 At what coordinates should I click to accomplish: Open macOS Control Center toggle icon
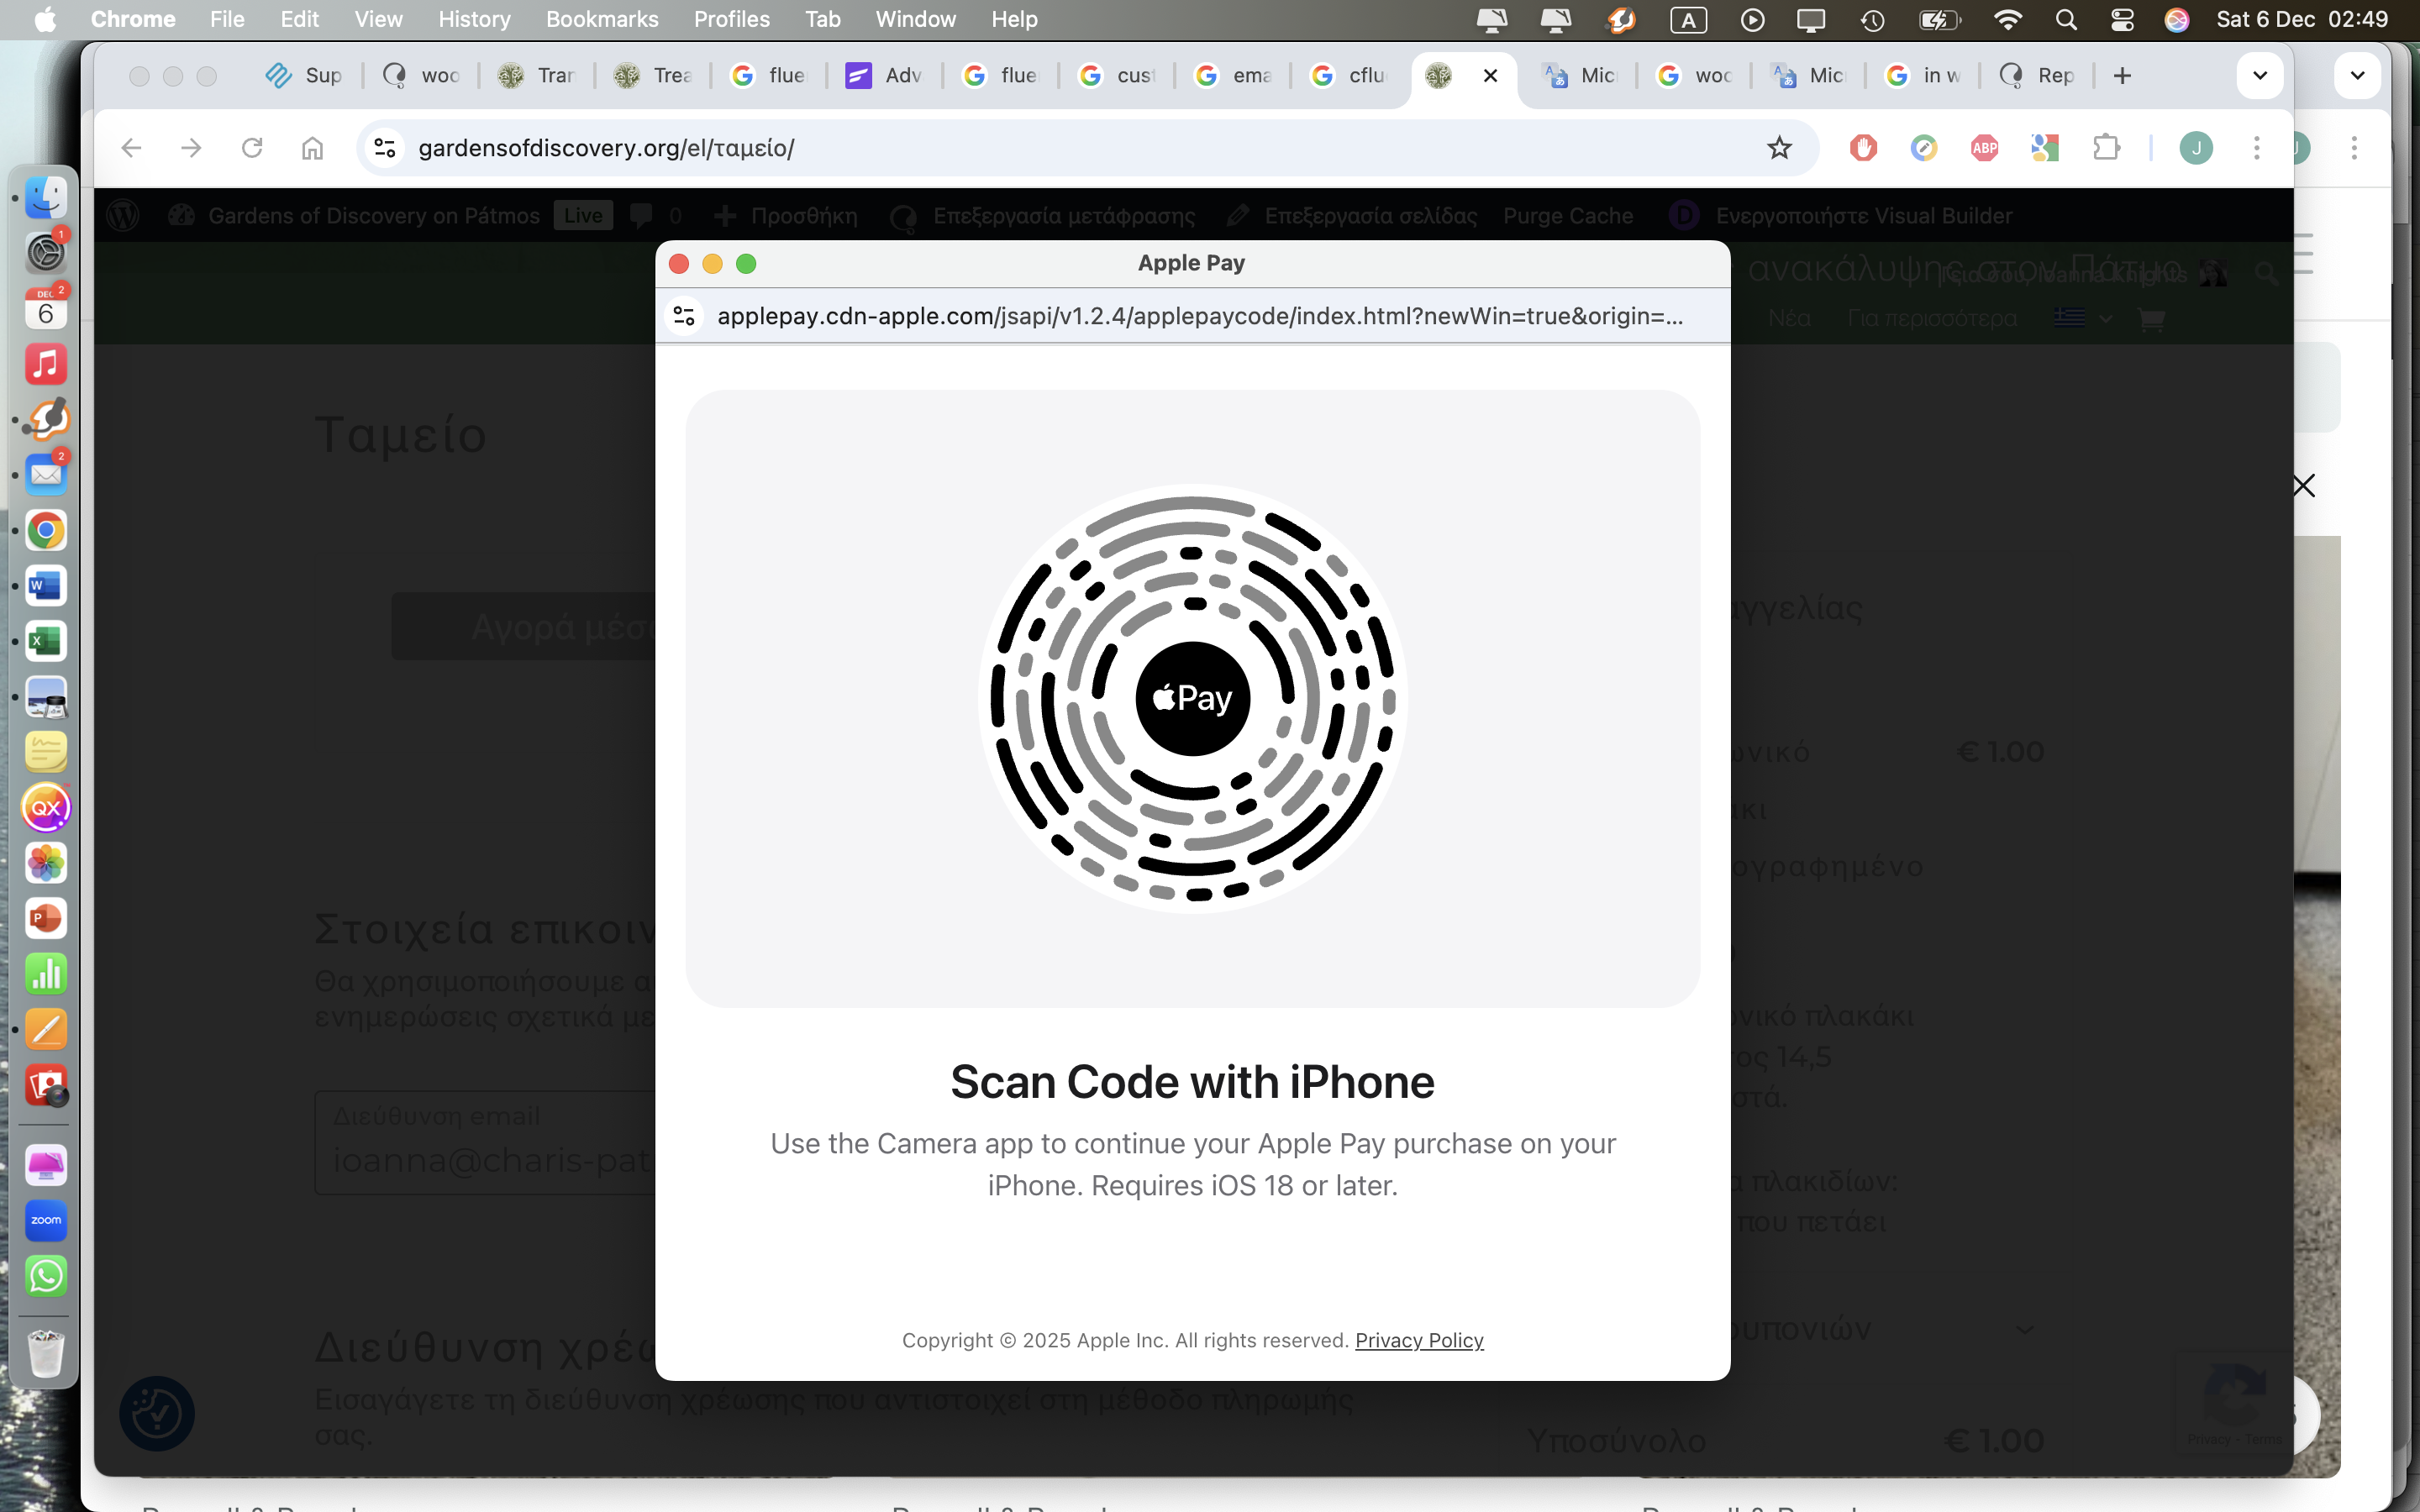pyautogui.click(x=2121, y=19)
